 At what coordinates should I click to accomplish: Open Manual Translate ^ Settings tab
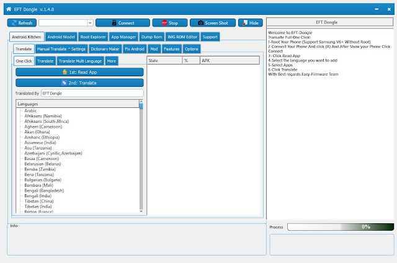(61, 49)
